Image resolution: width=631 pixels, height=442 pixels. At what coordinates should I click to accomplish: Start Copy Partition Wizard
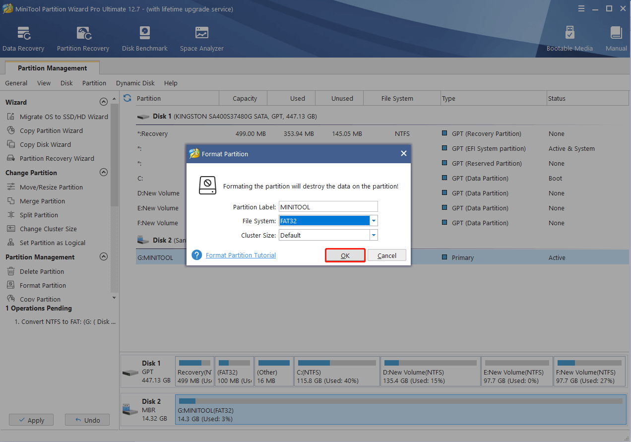coord(45,130)
